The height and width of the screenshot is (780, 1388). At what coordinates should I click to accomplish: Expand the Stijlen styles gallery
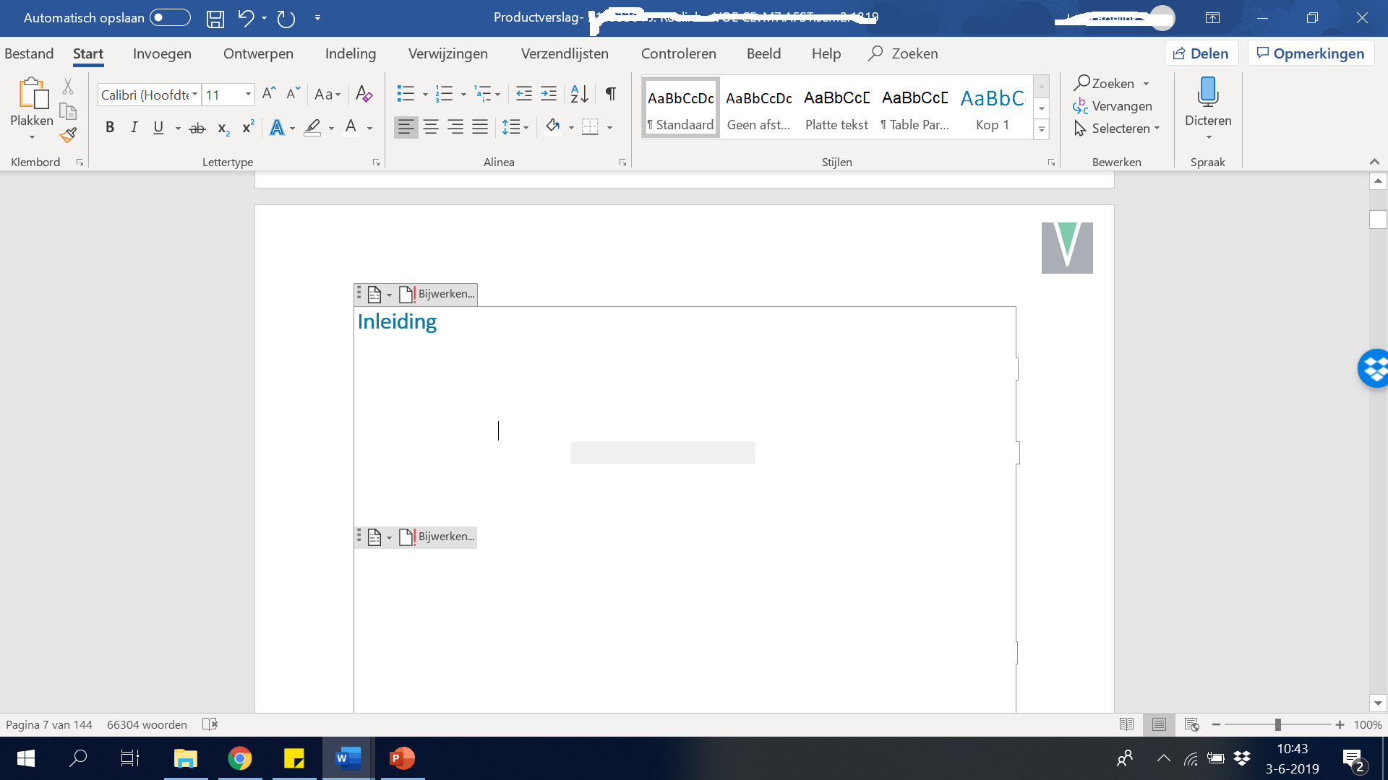click(1041, 130)
